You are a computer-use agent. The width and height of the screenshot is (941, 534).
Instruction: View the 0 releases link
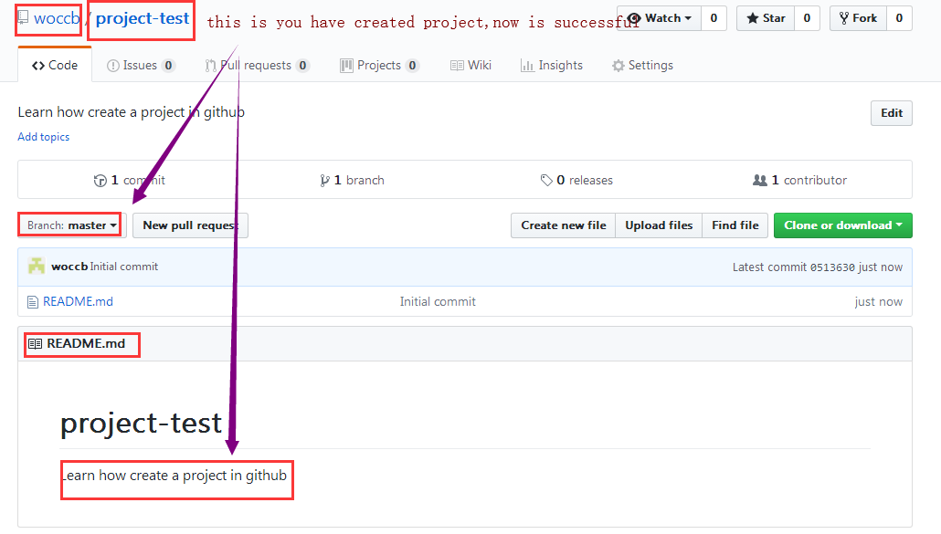(x=576, y=181)
